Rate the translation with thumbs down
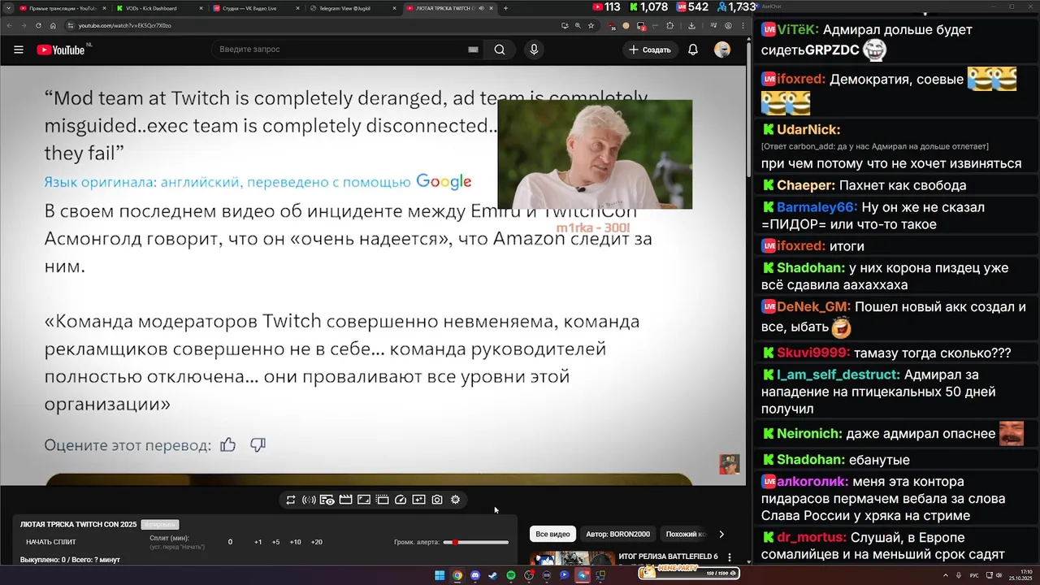 click(258, 444)
